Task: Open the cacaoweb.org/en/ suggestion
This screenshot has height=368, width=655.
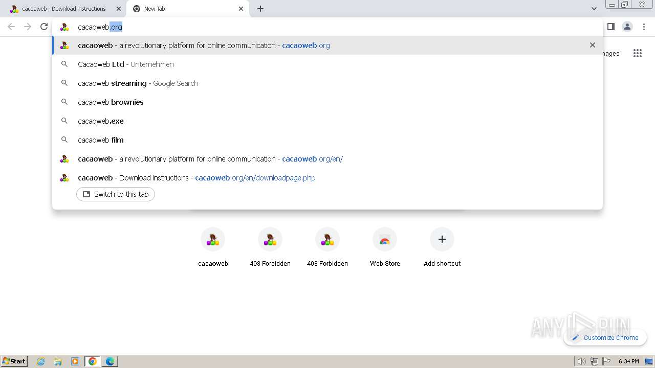Action: click(x=327, y=159)
